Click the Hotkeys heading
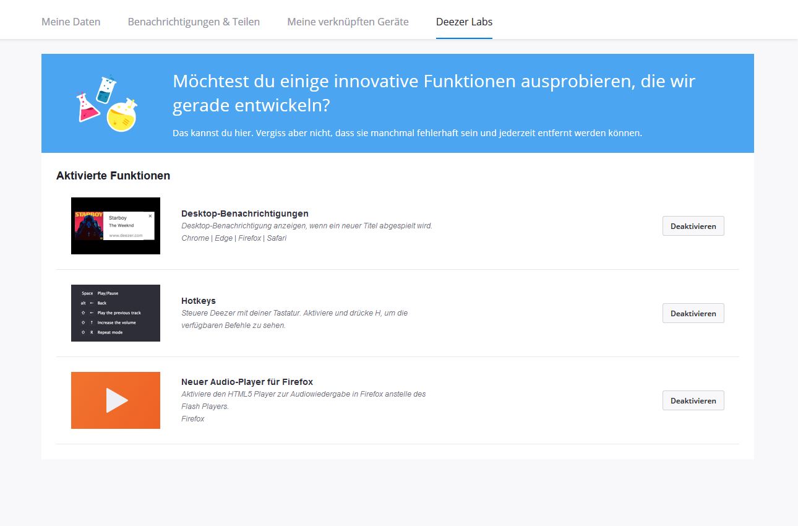Image resolution: width=798 pixels, height=526 pixels. [199, 301]
